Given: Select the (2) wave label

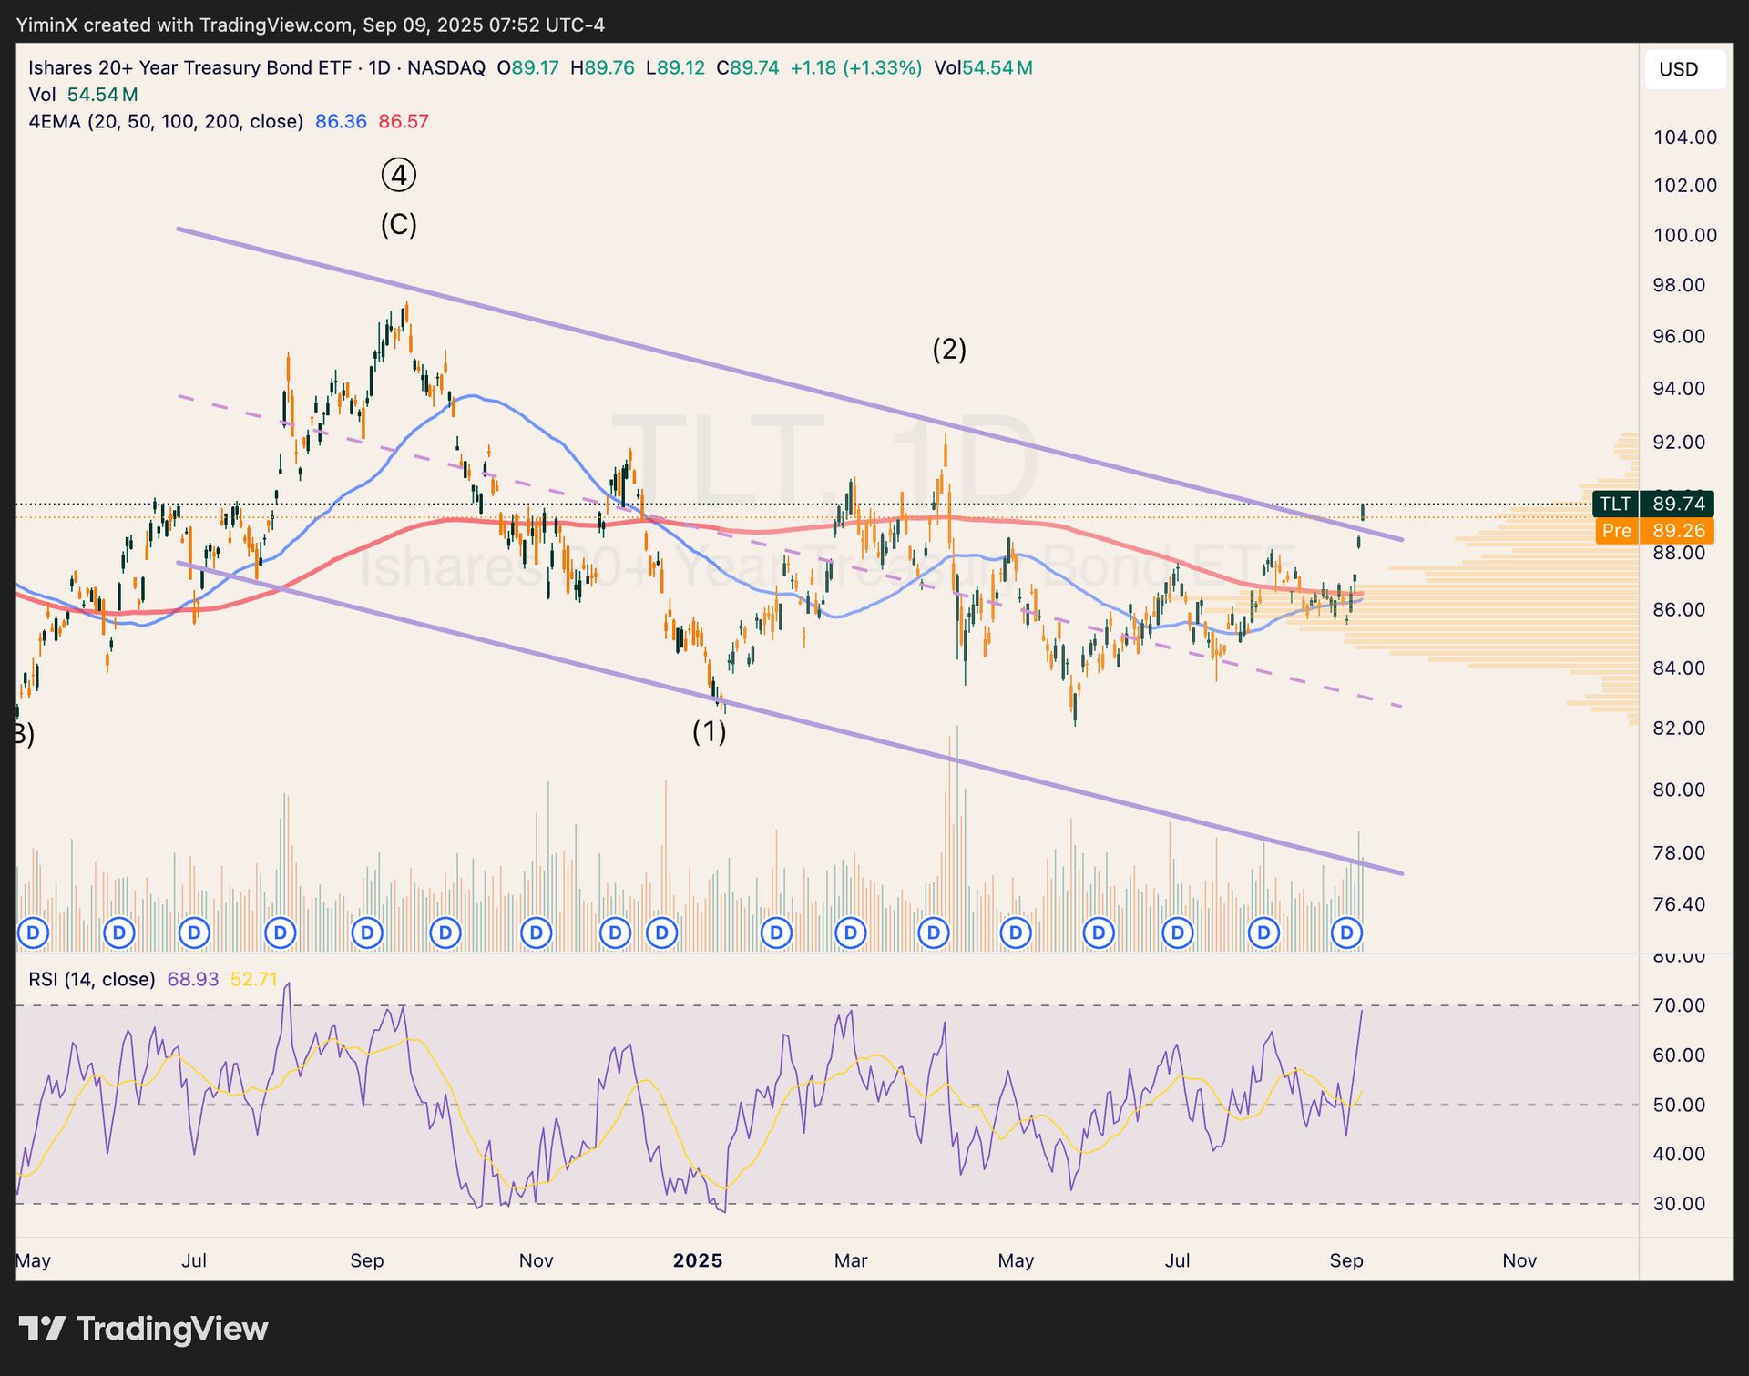Looking at the screenshot, I should pyautogui.click(x=949, y=349).
